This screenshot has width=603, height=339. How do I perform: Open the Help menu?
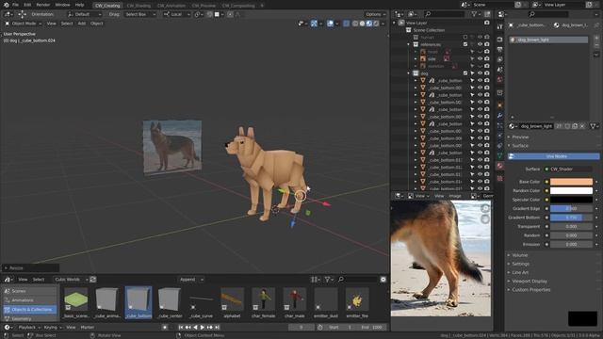[79, 5]
